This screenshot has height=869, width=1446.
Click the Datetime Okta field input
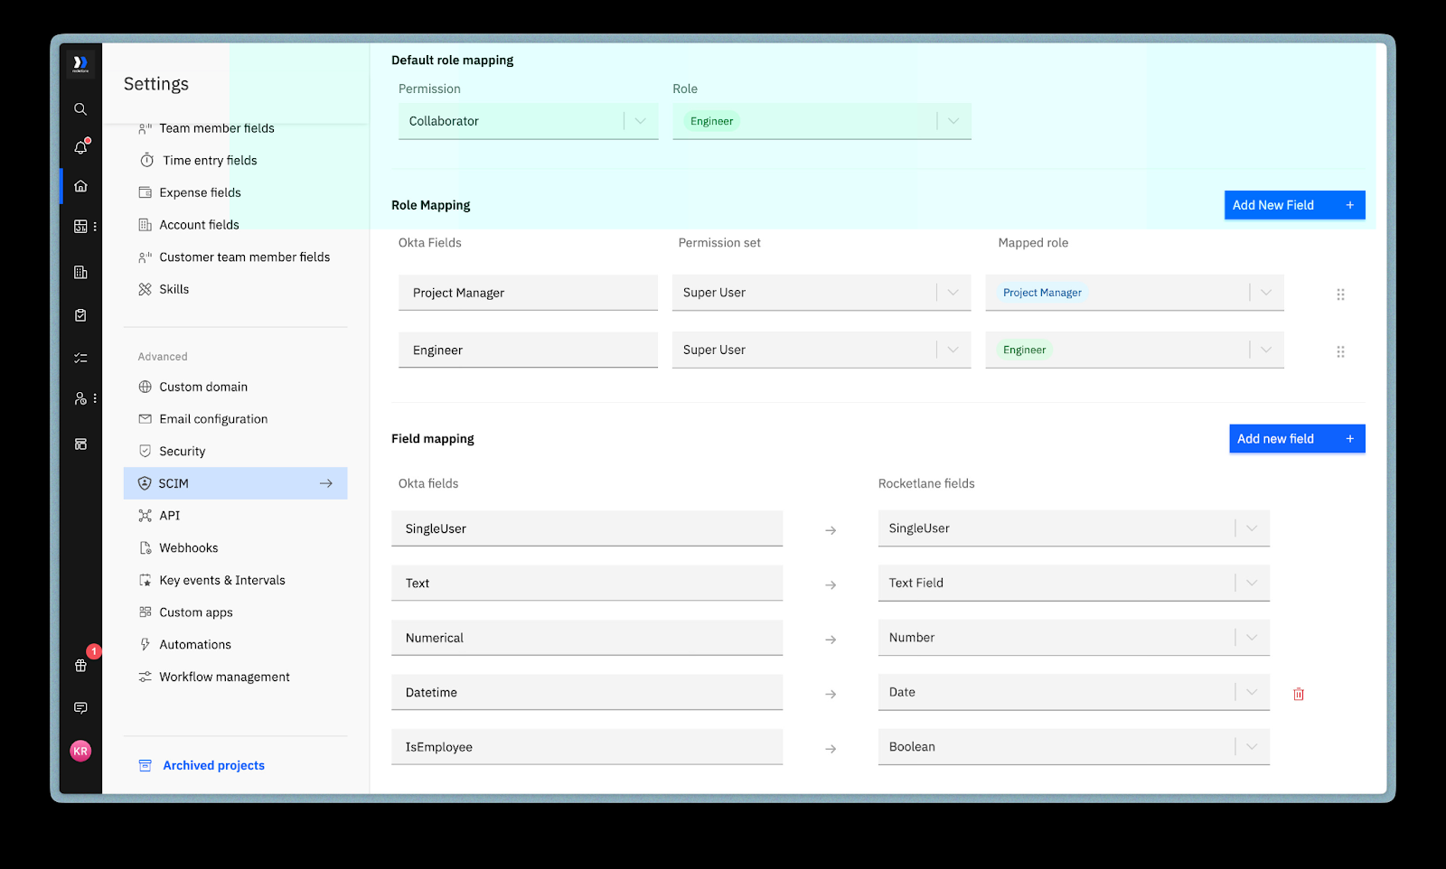[587, 692]
